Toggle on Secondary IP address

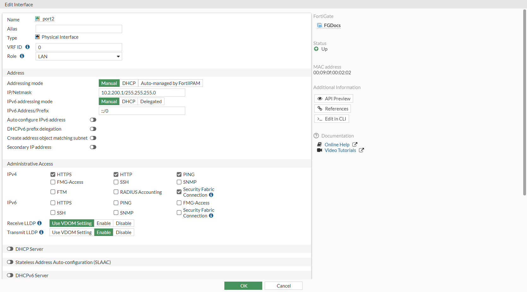click(93, 147)
